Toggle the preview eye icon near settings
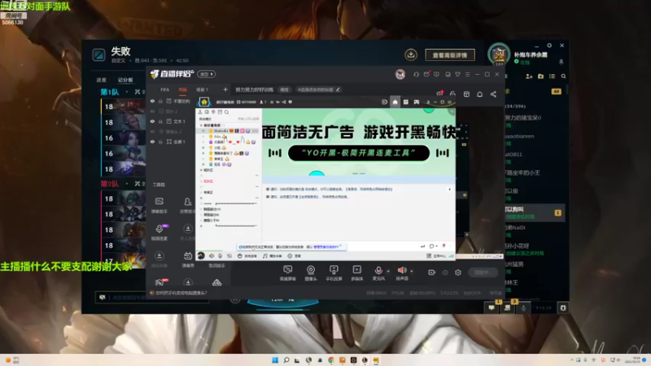 coord(445,272)
